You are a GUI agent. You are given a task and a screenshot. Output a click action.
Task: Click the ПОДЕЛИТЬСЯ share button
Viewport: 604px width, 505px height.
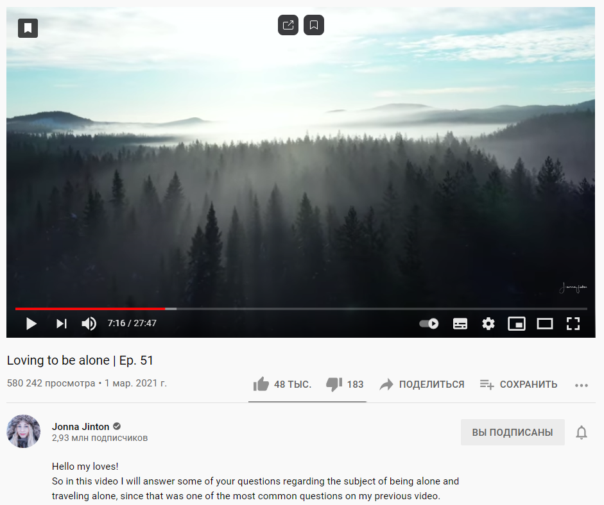(422, 385)
